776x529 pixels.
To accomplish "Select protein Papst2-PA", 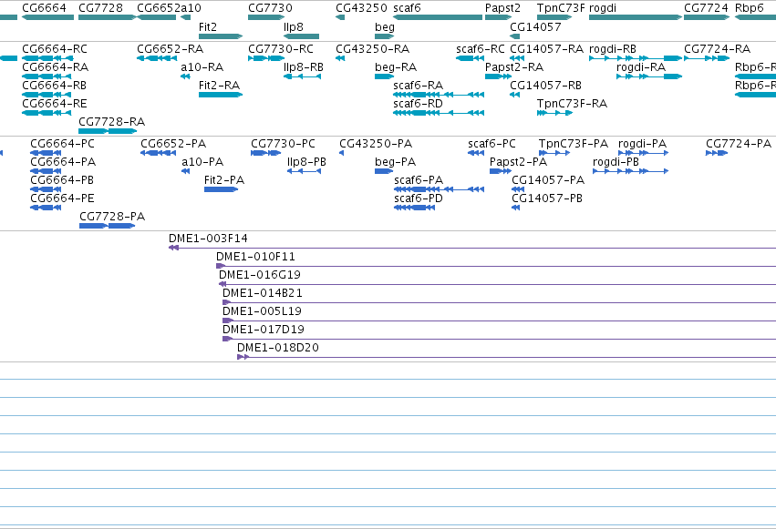I will coord(501,171).
